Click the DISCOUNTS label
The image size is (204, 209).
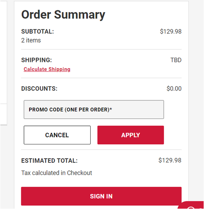point(39,89)
